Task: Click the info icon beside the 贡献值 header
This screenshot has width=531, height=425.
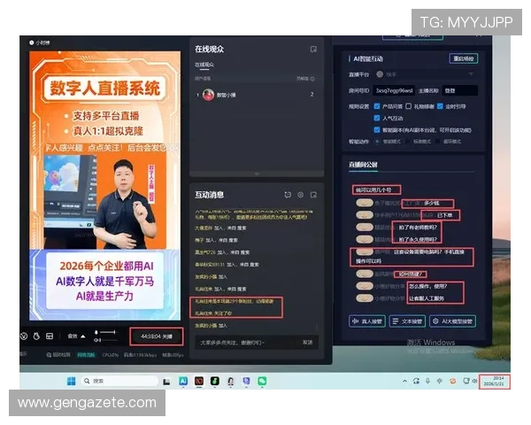Action: [312, 79]
